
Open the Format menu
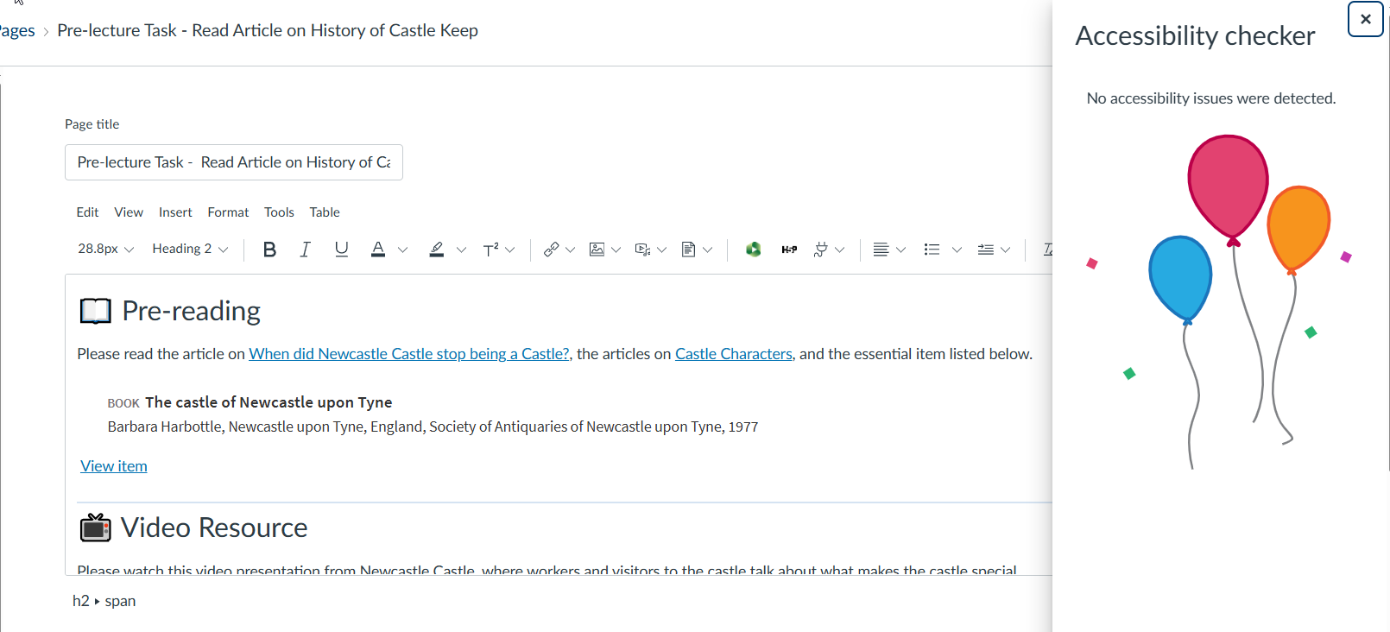(228, 212)
